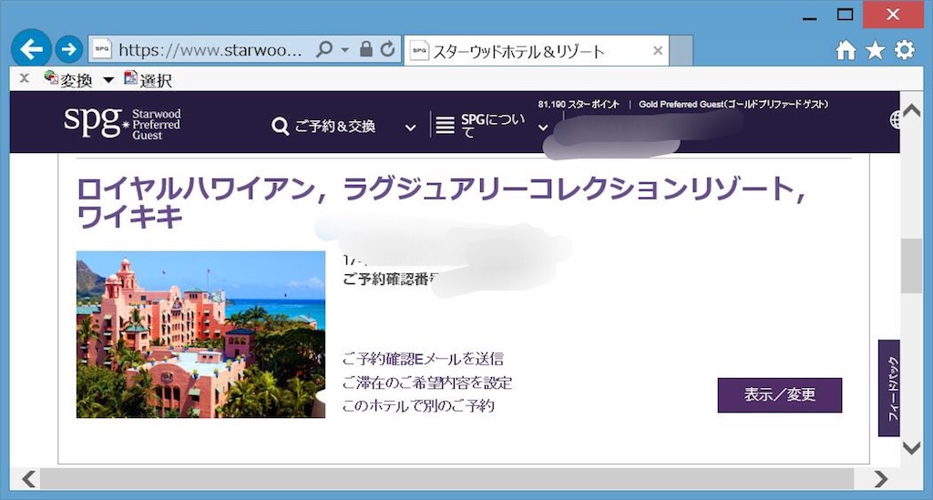This screenshot has height=500, width=933.
Task: Open the SPGについて menu
Action: point(493,126)
